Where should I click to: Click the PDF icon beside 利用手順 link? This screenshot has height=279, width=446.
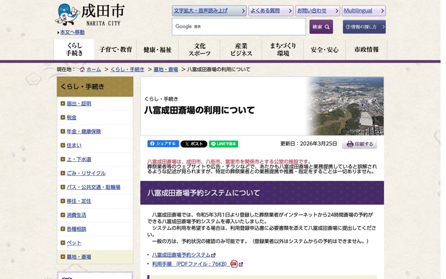pyautogui.click(x=234, y=264)
